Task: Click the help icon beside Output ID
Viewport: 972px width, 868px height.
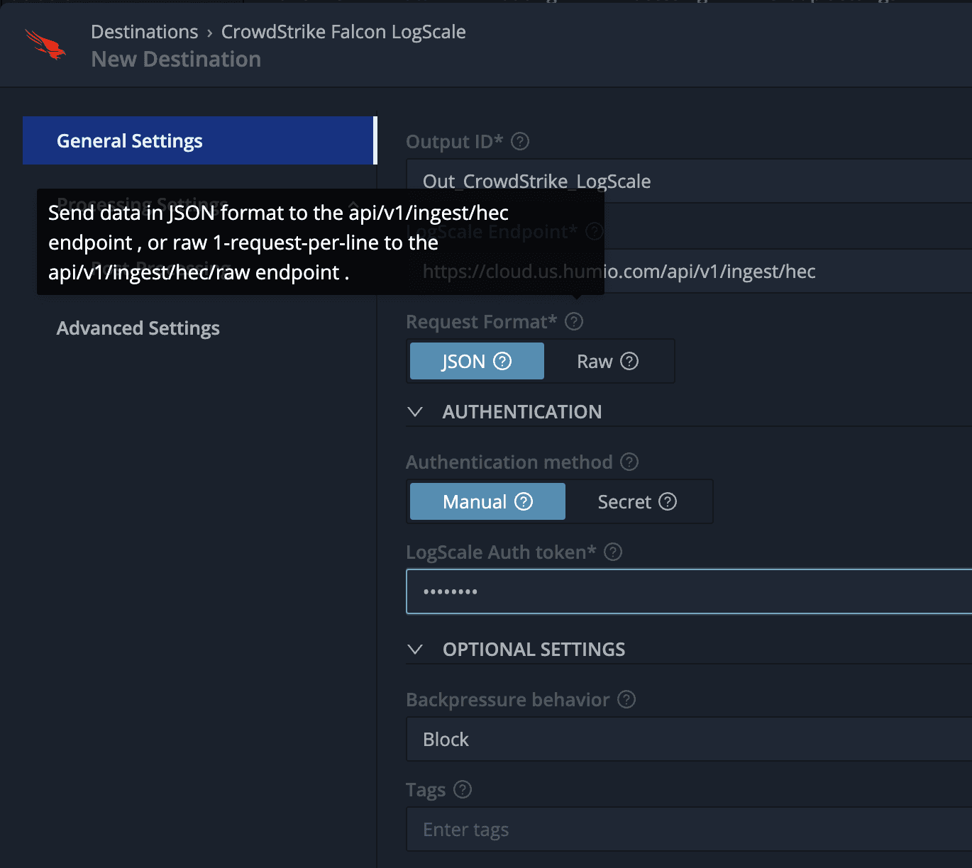Action: tap(520, 142)
